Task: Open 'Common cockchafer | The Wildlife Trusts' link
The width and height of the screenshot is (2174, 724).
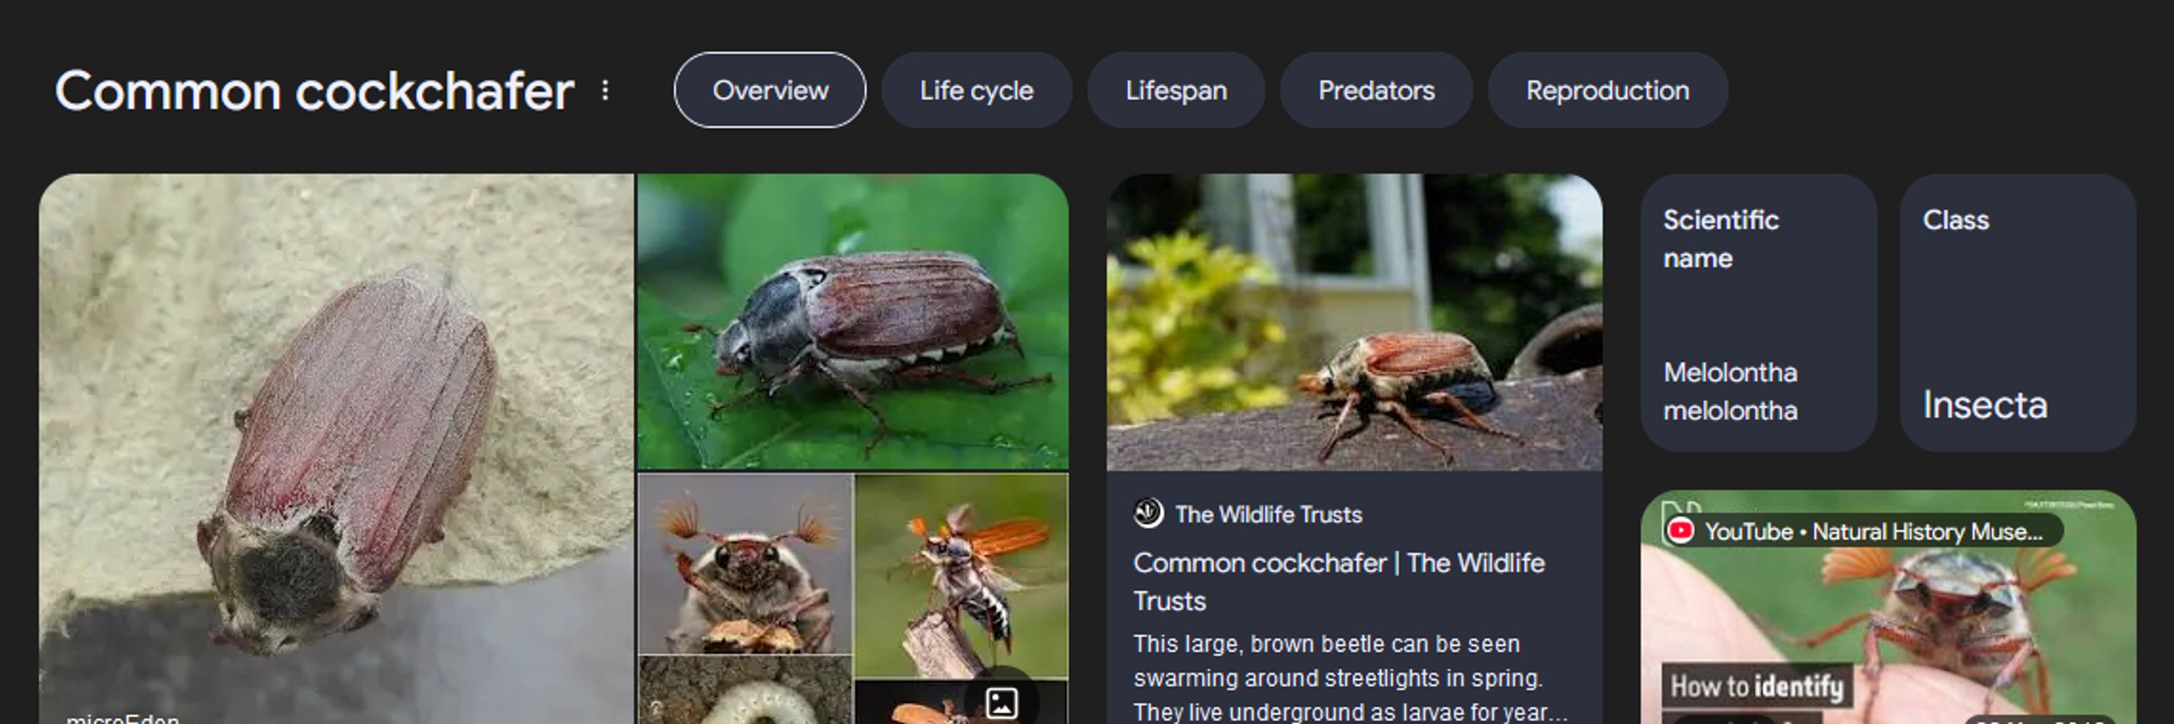Action: pyautogui.click(x=1338, y=581)
